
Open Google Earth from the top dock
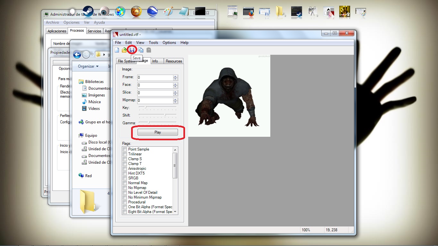click(152, 12)
